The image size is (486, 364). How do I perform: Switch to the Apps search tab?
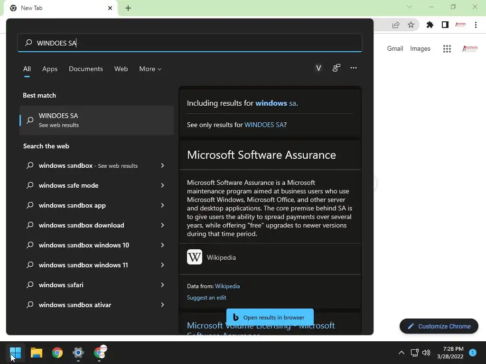(x=50, y=69)
